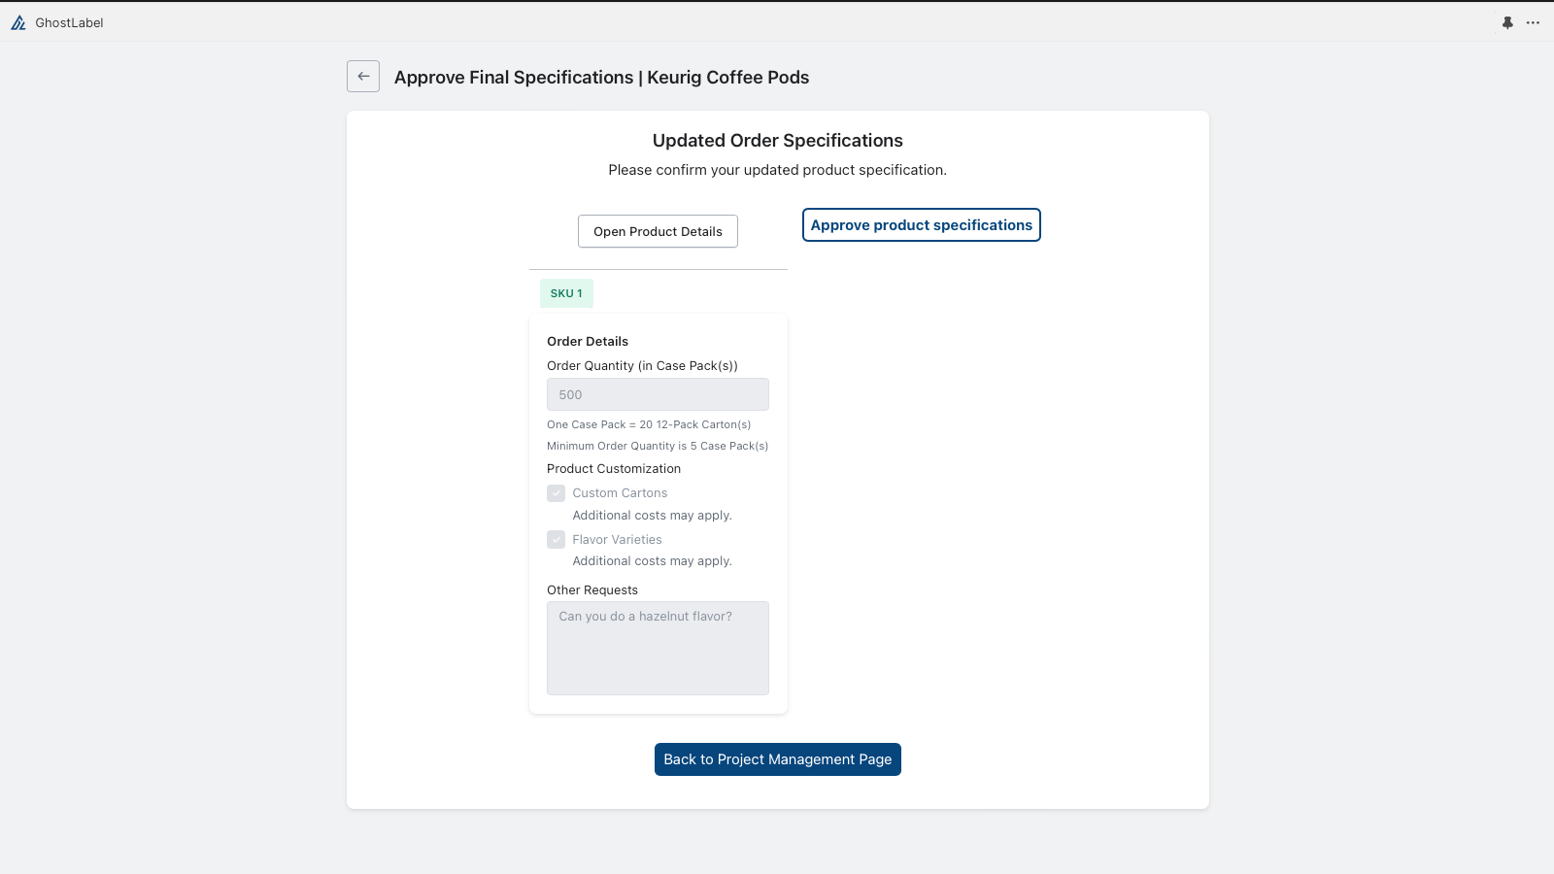This screenshot has width=1554, height=874.
Task: Go back using the left arrow button
Action: [x=363, y=77]
